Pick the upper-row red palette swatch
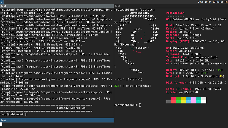228x128 pixels. 173,99
